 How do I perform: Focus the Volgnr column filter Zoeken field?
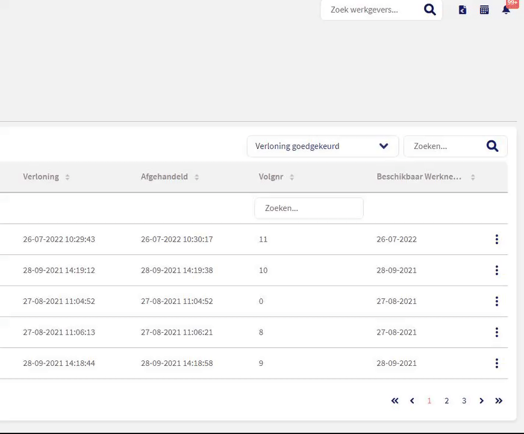(x=308, y=208)
